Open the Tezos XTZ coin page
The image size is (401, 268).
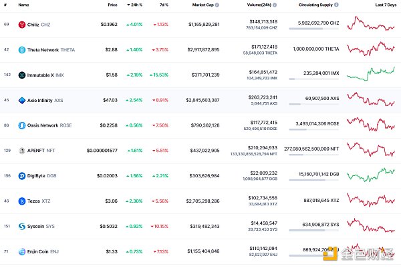(39, 201)
